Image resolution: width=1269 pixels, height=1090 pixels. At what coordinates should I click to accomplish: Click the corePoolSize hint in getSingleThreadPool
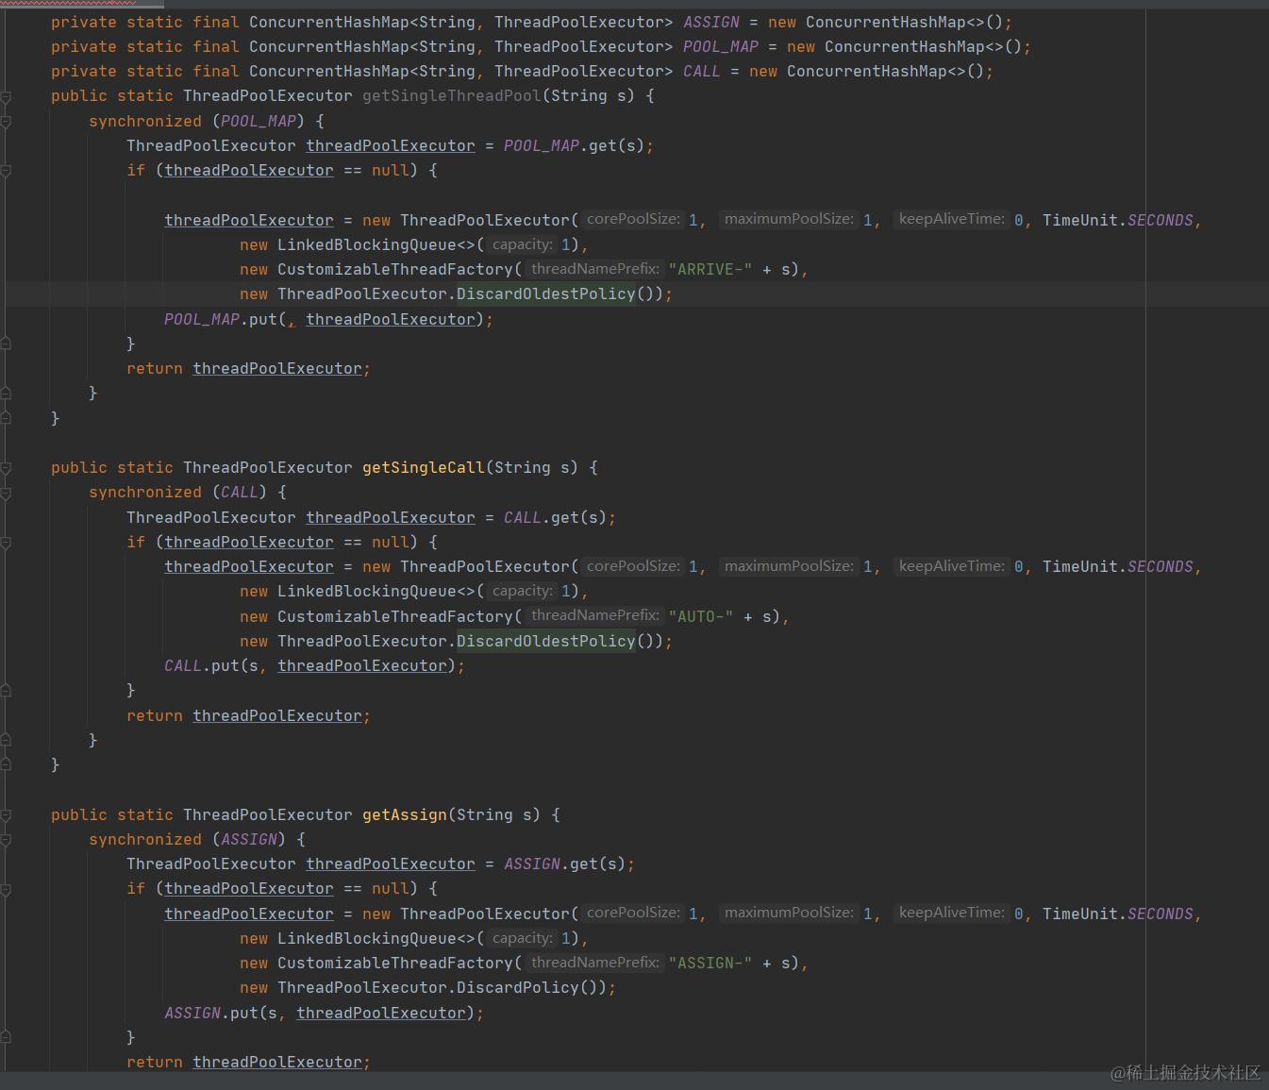[x=633, y=219]
